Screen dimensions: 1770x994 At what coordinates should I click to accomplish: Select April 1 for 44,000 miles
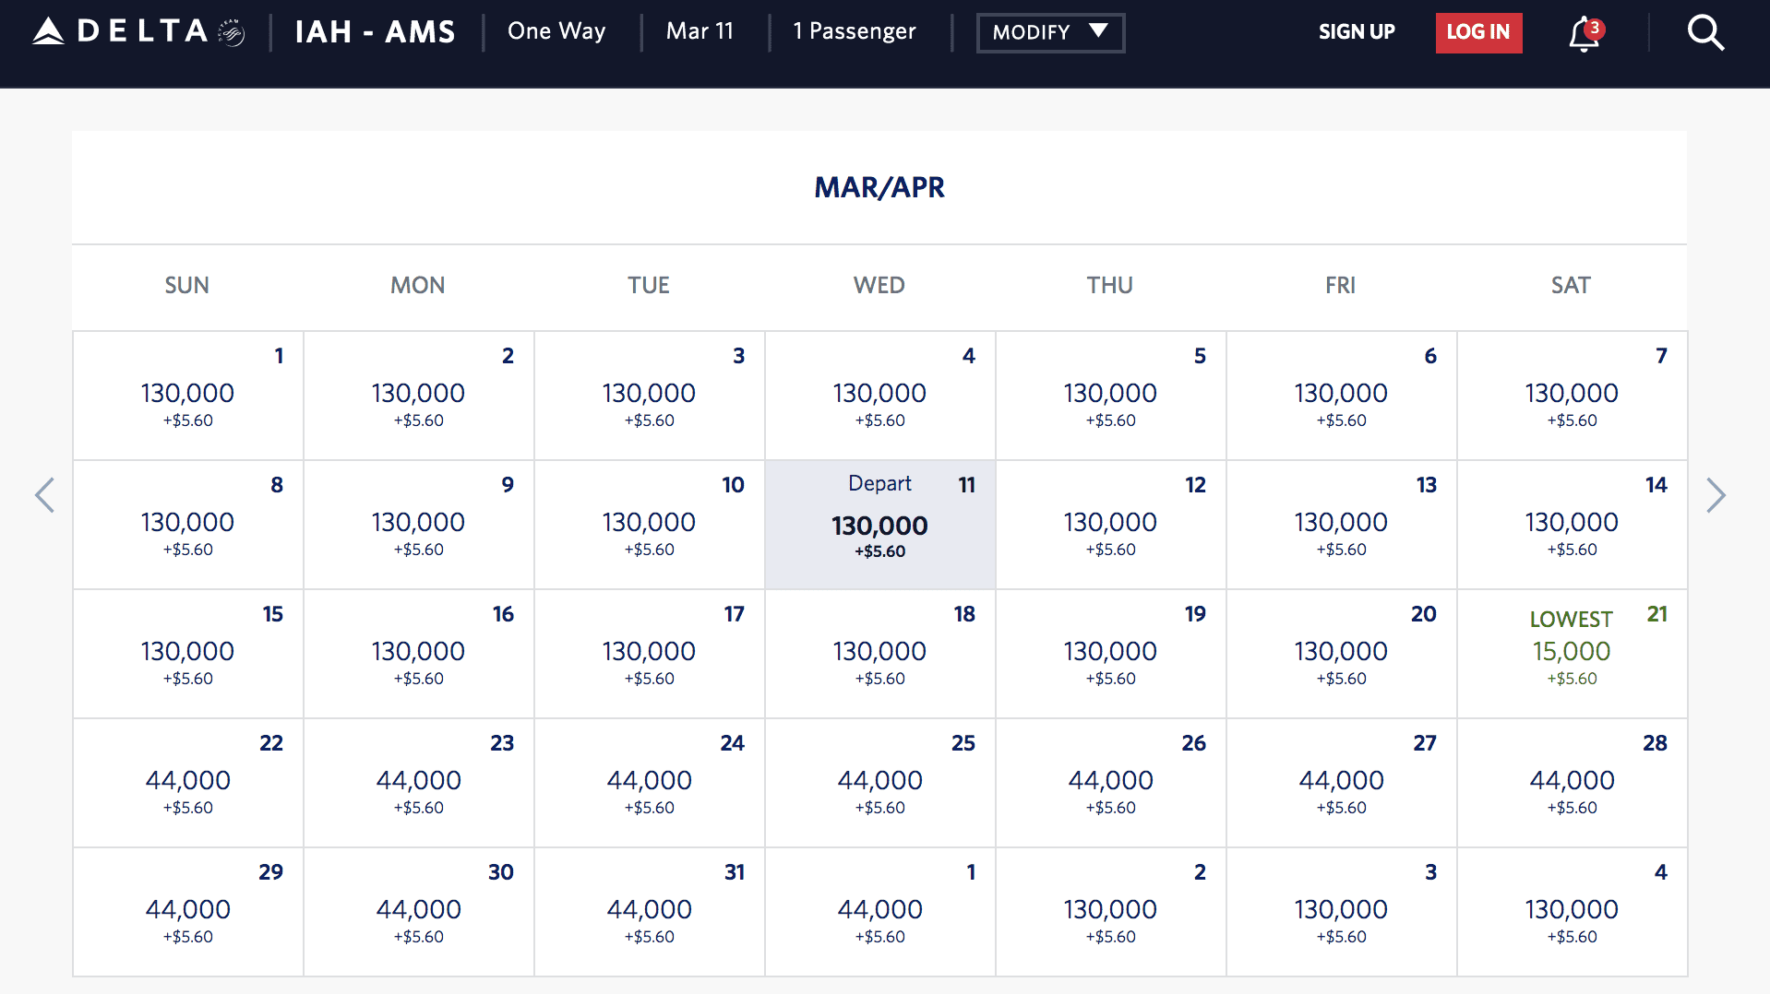pyautogui.click(x=879, y=911)
